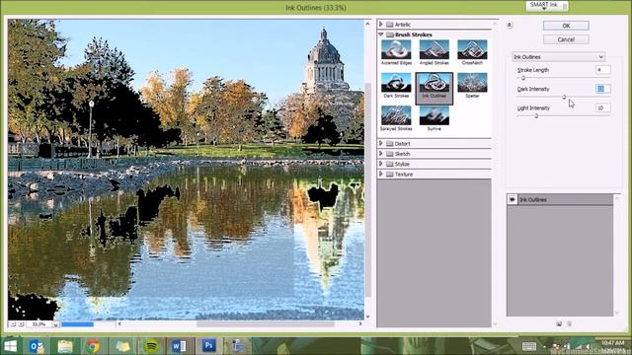Click the preview horizontal scrollbar thumb
Viewport: 632px width, 355px height.
click(x=266, y=324)
